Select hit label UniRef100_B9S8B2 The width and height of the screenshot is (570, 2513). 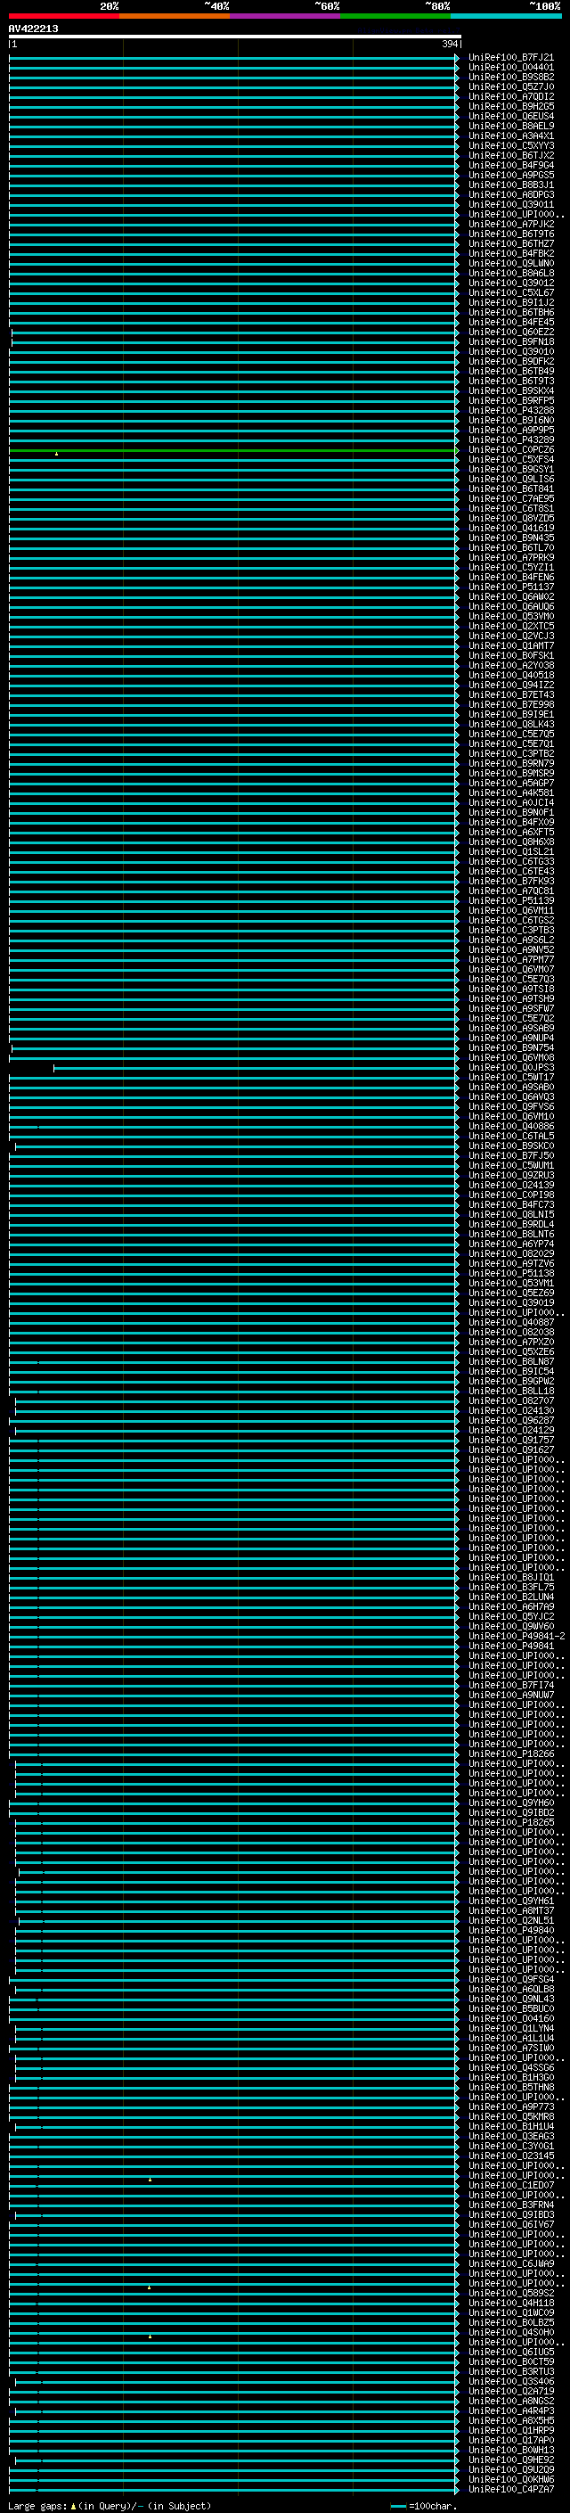pyautogui.click(x=510, y=77)
